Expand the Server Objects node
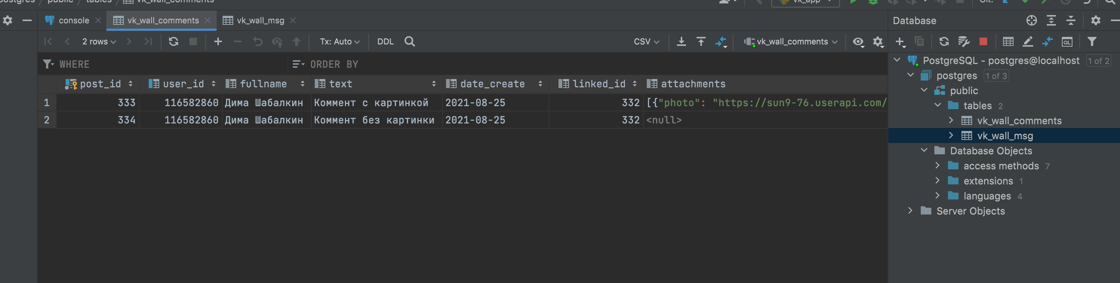1120x283 pixels. pyautogui.click(x=911, y=211)
